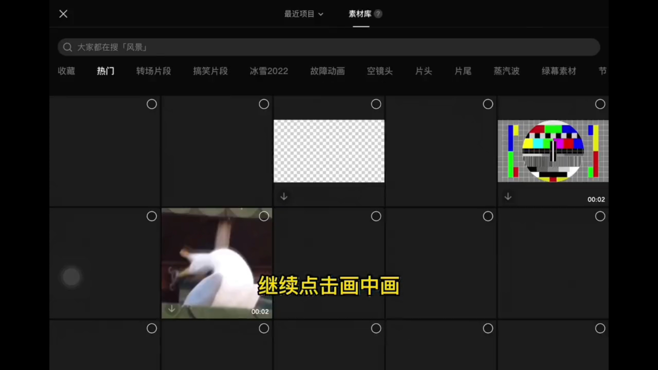Tick the selection circle of the first middle-row cell
Image resolution: width=658 pixels, height=370 pixels.
coord(152,216)
